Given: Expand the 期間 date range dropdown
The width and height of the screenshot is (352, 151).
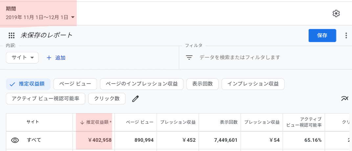Looking at the screenshot, I should pyautogui.click(x=73, y=17).
